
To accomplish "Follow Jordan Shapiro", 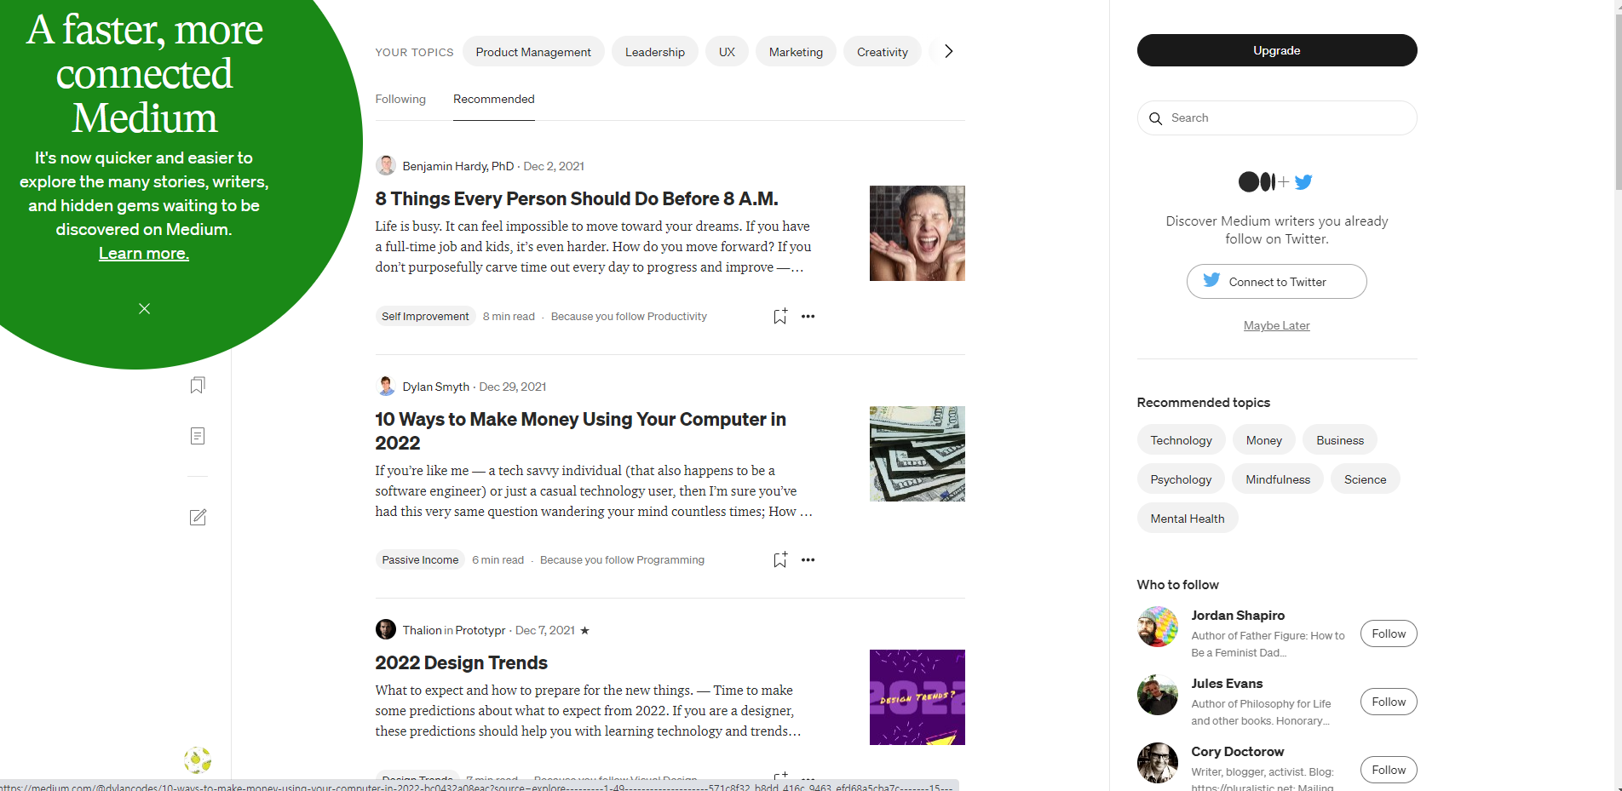I will click(x=1389, y=633).
